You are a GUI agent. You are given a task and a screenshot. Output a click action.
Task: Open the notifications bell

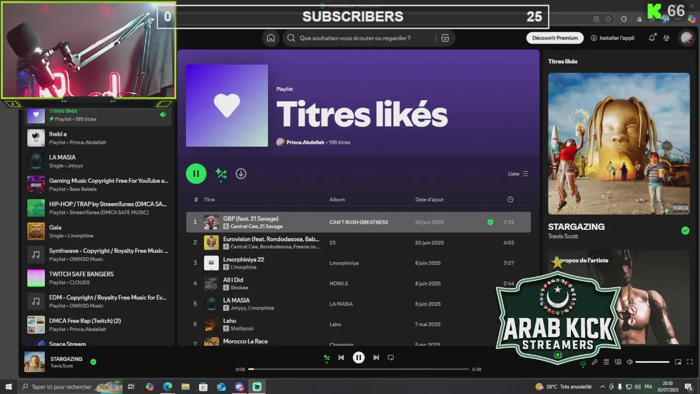(652, 38)
